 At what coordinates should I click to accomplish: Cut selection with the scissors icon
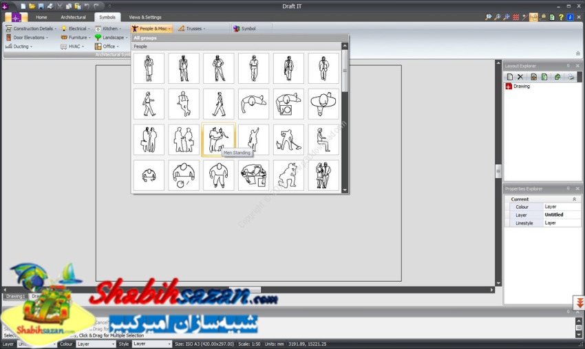(x=60, y=6)
